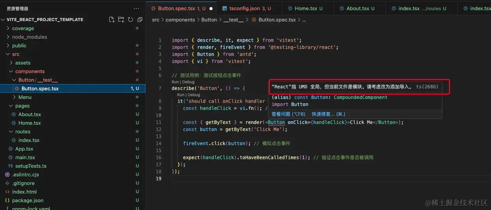
Task: Refresh the Explorer file tree
Action: coord(130,20)
